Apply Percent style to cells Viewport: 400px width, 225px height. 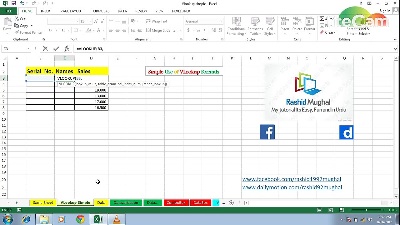(x=198, y=30)
